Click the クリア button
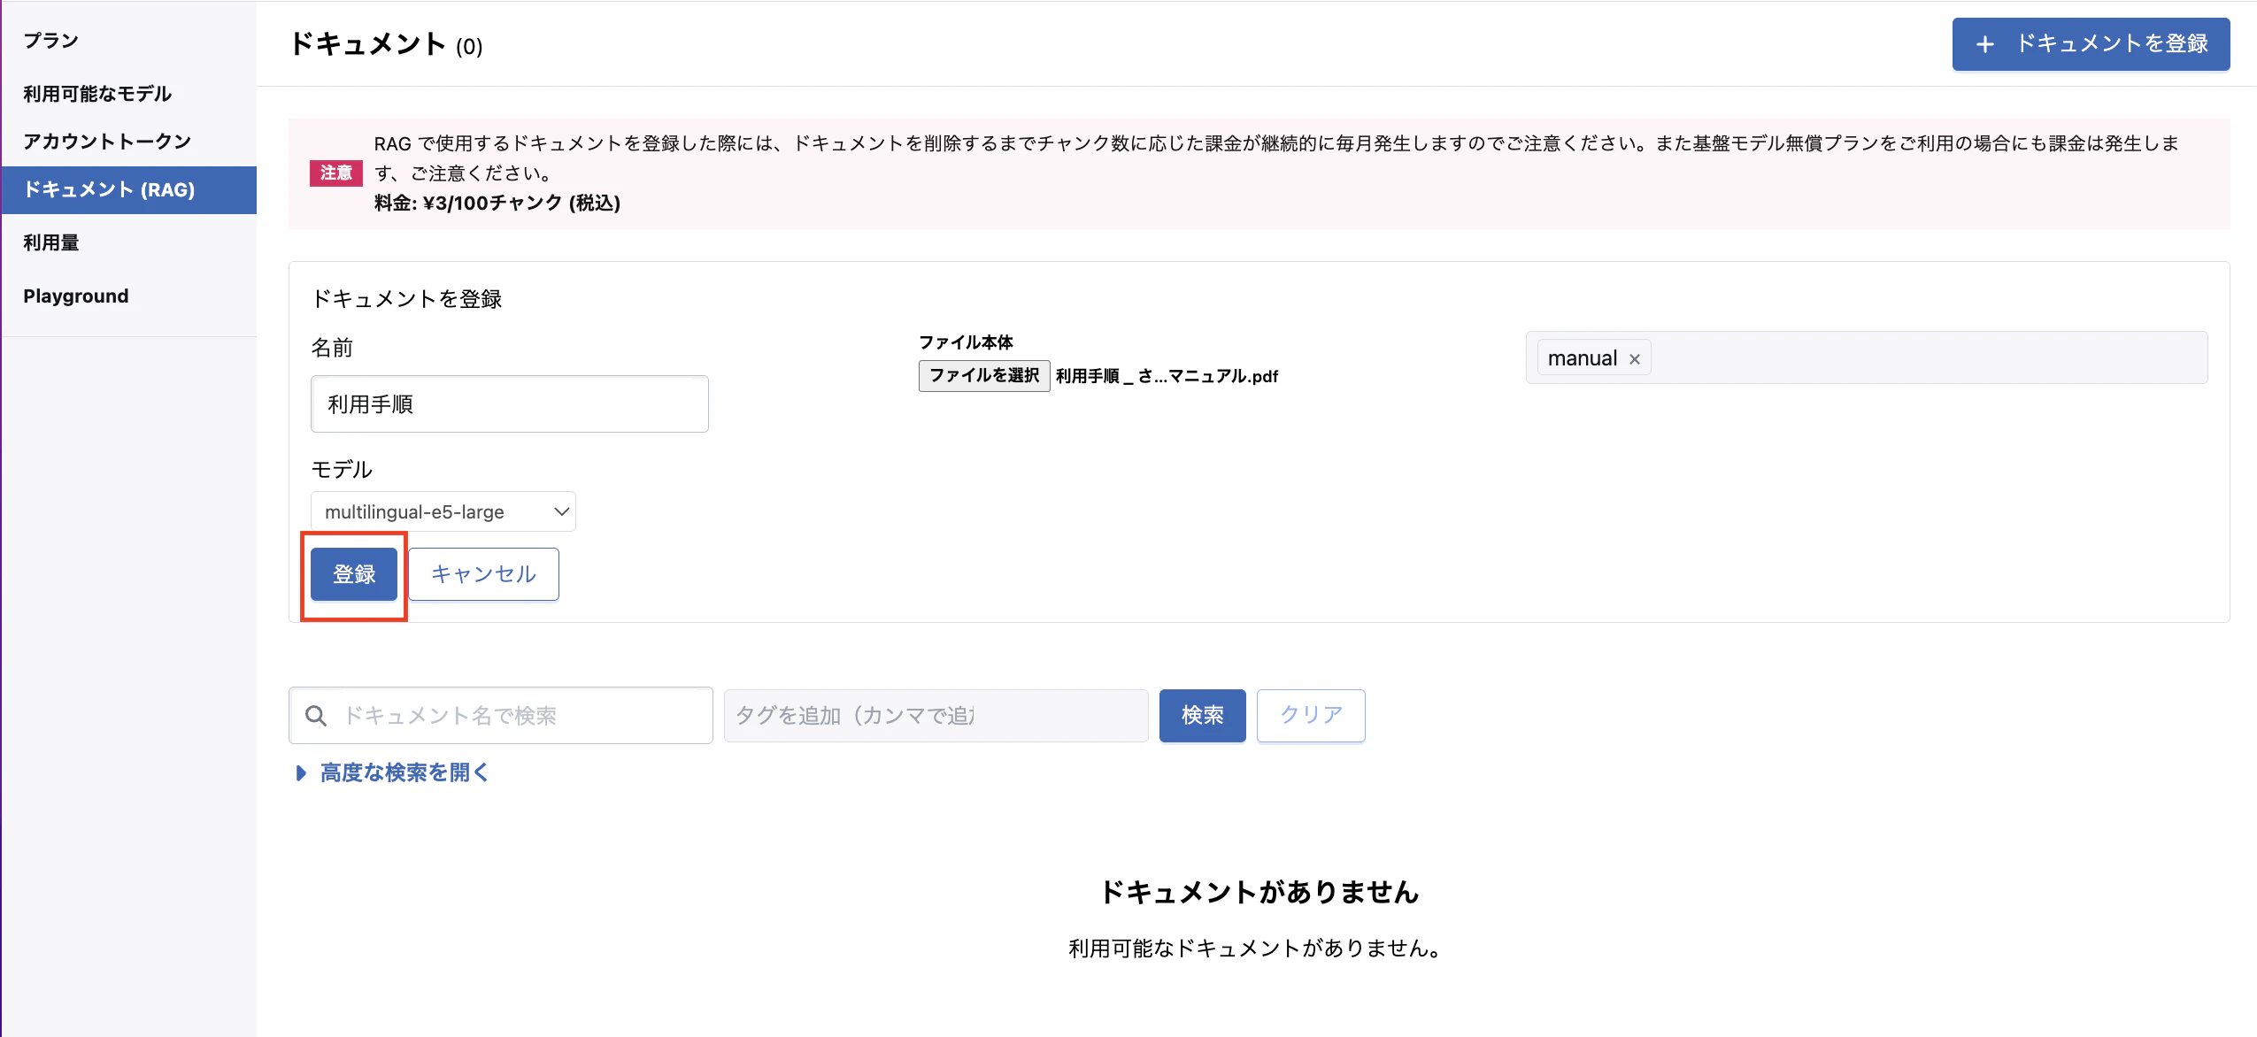The width and height of the screenshot is (2257, 1037). coord(1312,715)
